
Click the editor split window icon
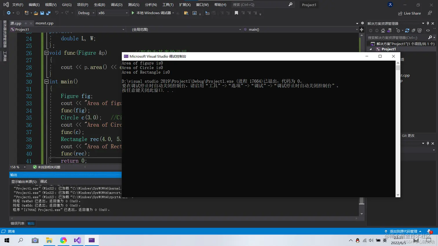(x=362, y=29)
